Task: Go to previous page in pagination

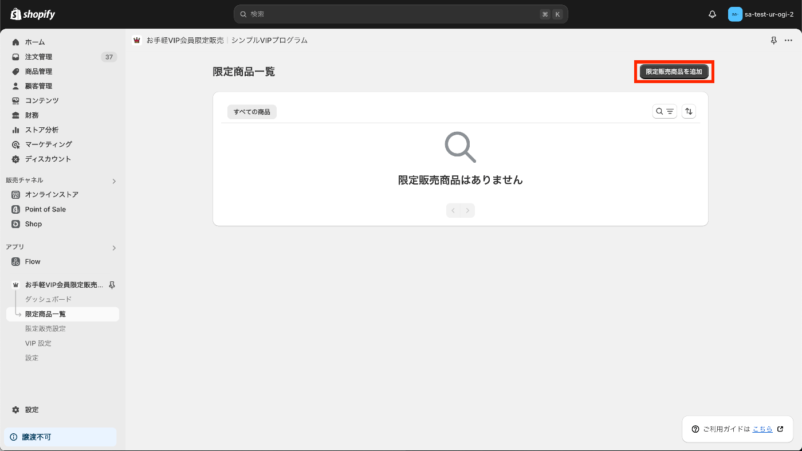Action: click(x=453, y=211)
